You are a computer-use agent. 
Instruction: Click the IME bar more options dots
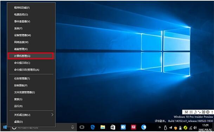tap(212, 112)
